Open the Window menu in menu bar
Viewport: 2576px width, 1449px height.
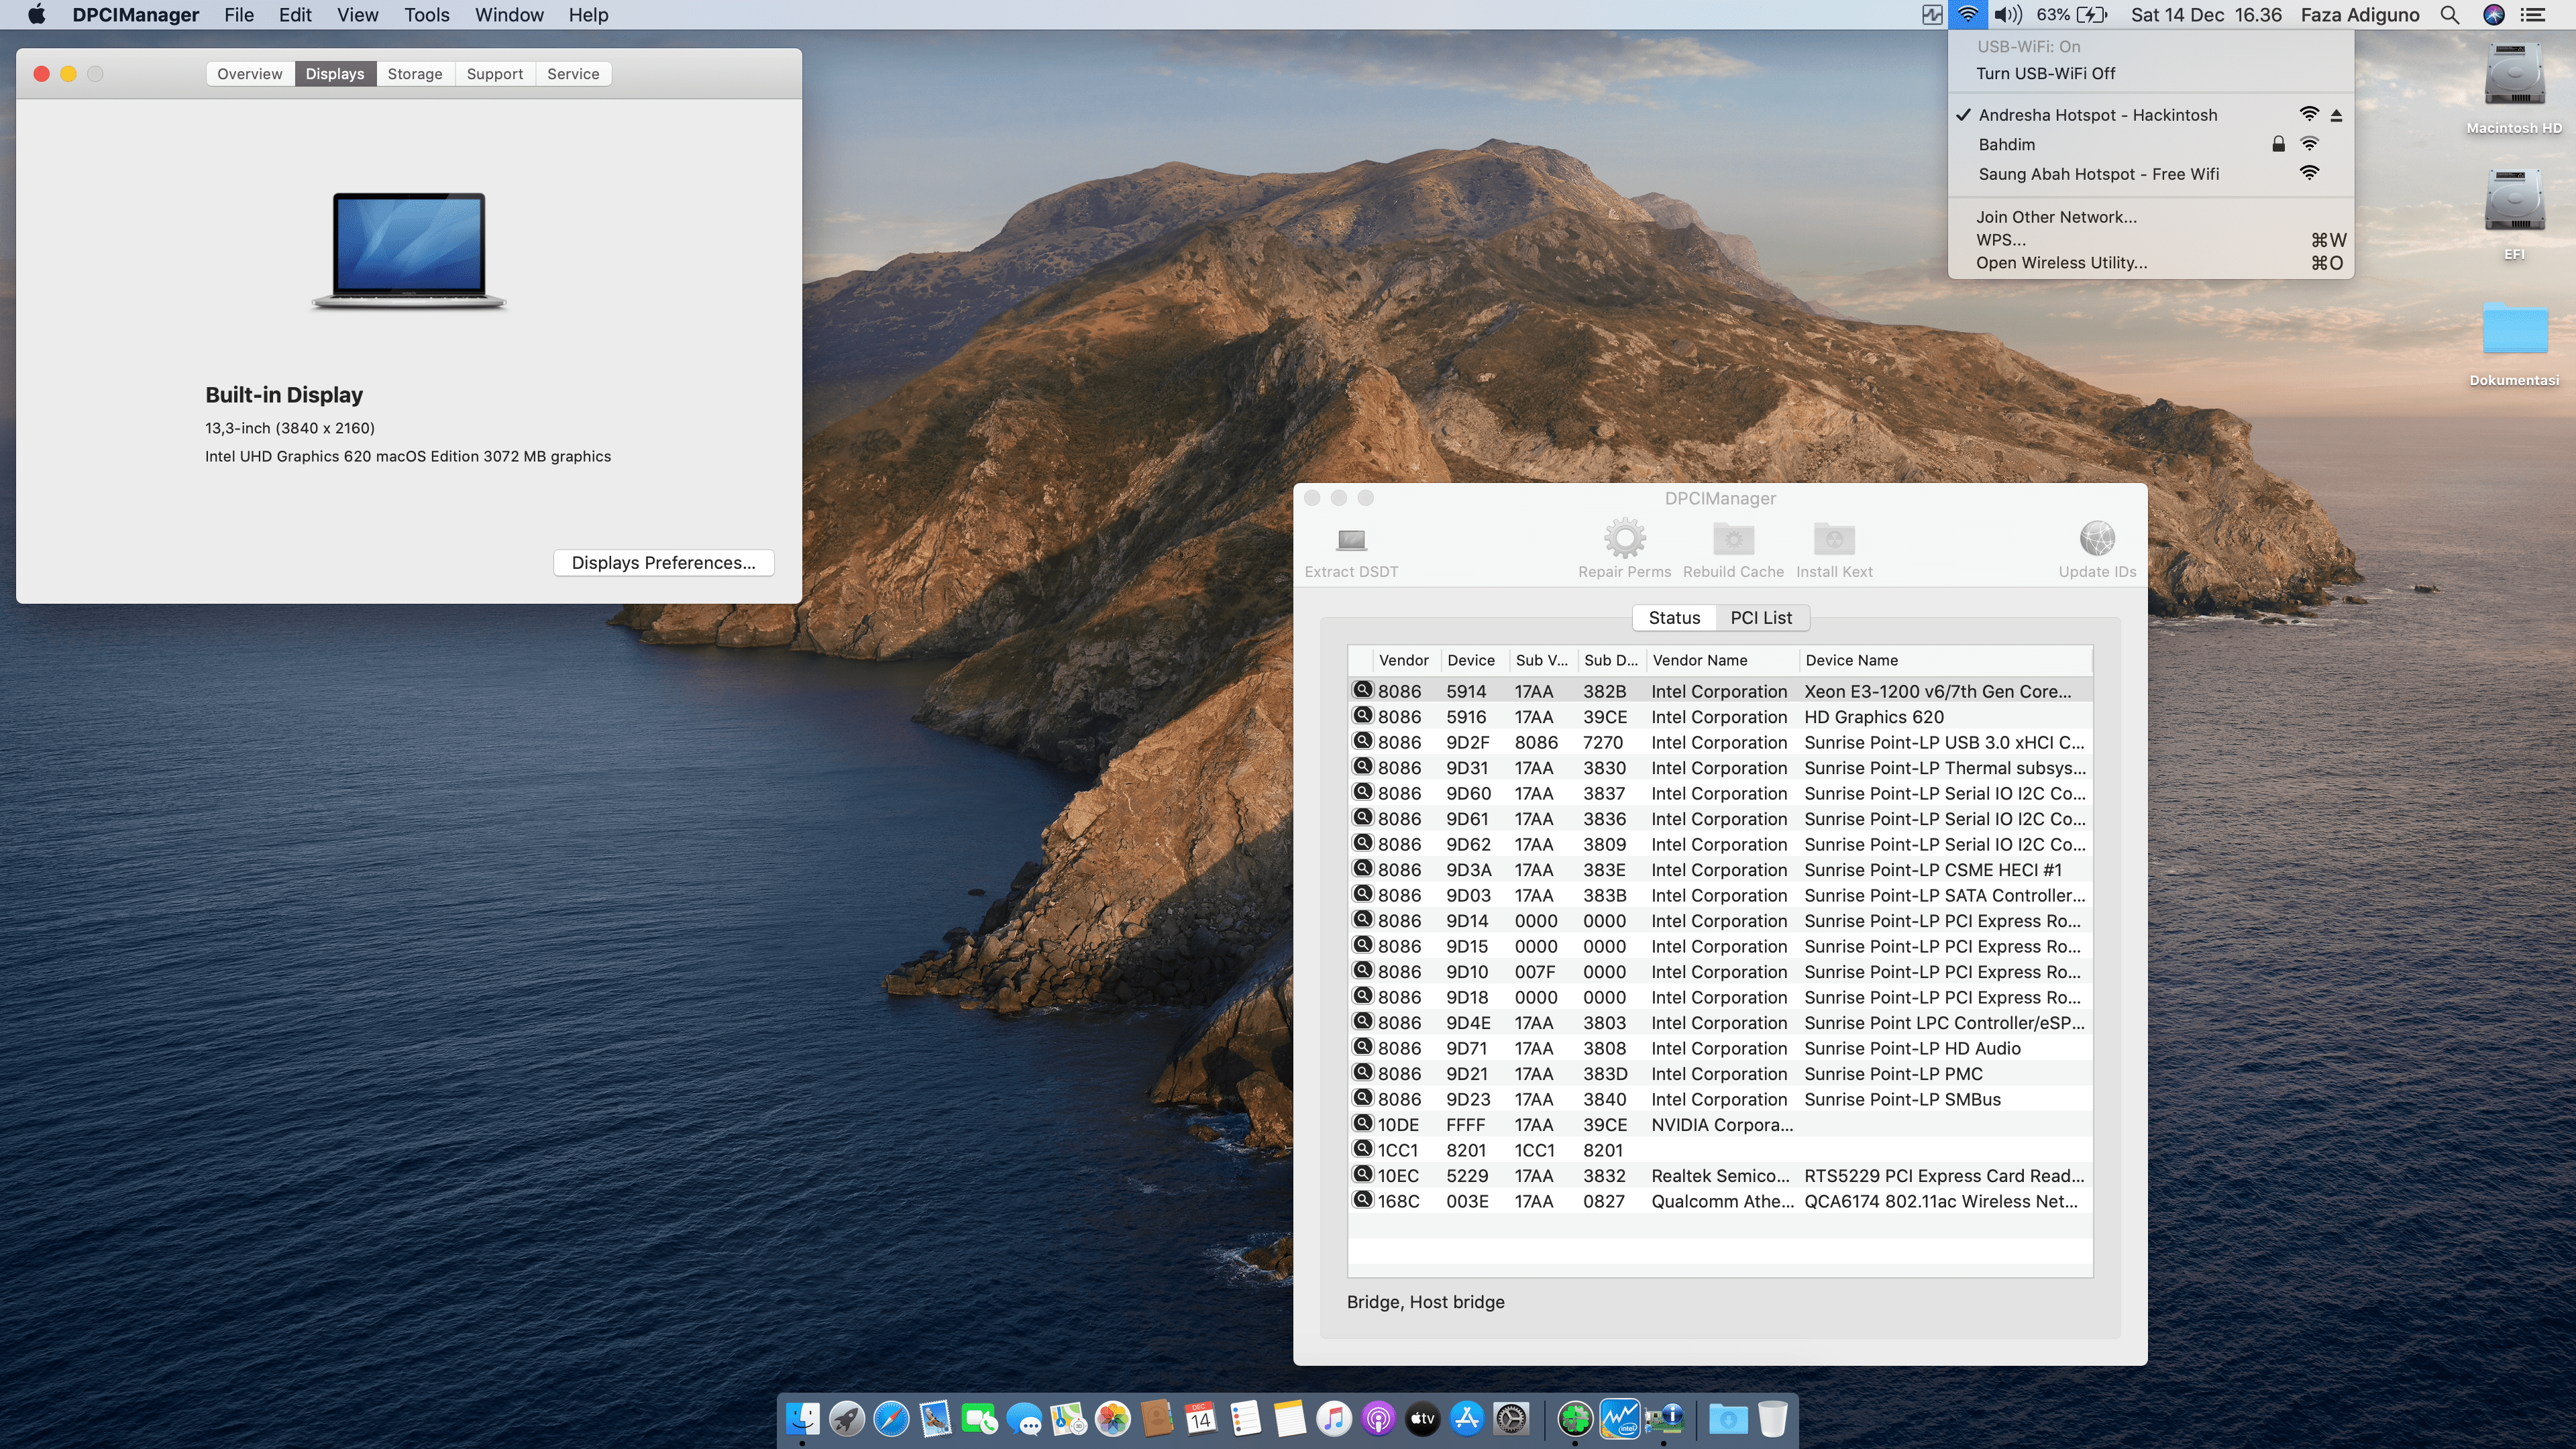[x=508, y=15]
